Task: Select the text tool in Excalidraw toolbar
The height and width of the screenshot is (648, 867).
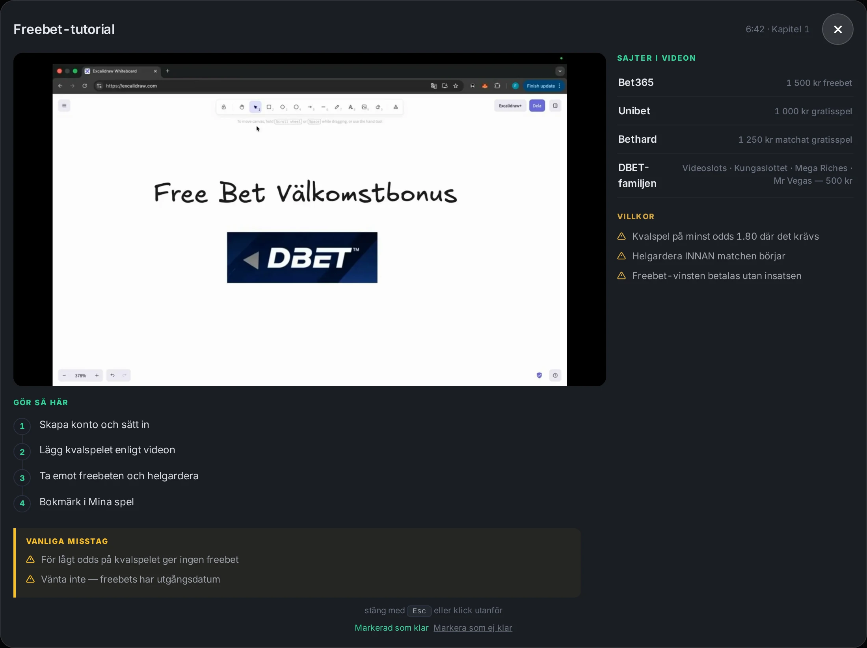Action: (x=351, y=107)
